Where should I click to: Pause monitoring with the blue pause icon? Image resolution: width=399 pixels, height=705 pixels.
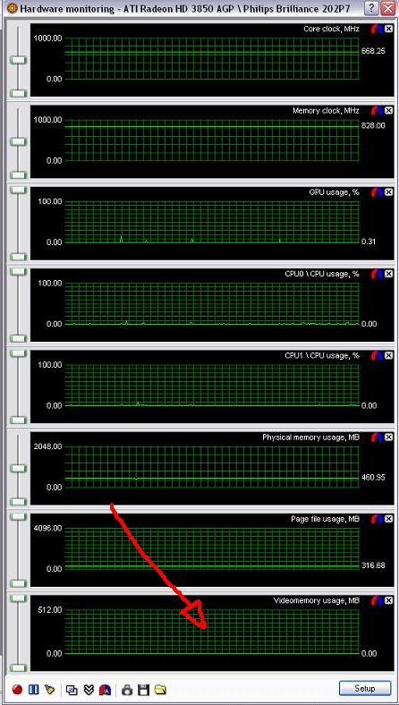(34, 689)
